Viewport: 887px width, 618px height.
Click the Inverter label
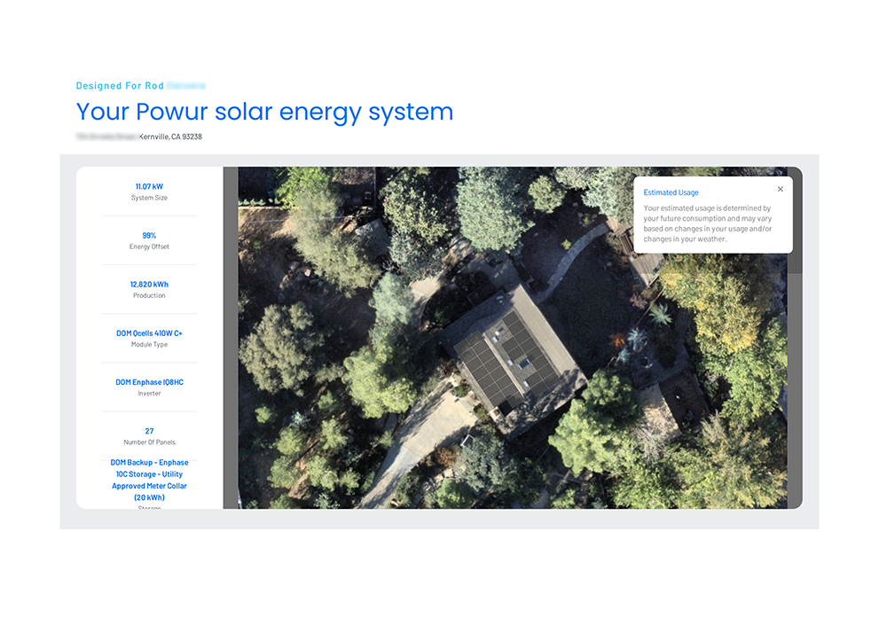[149, 394]
